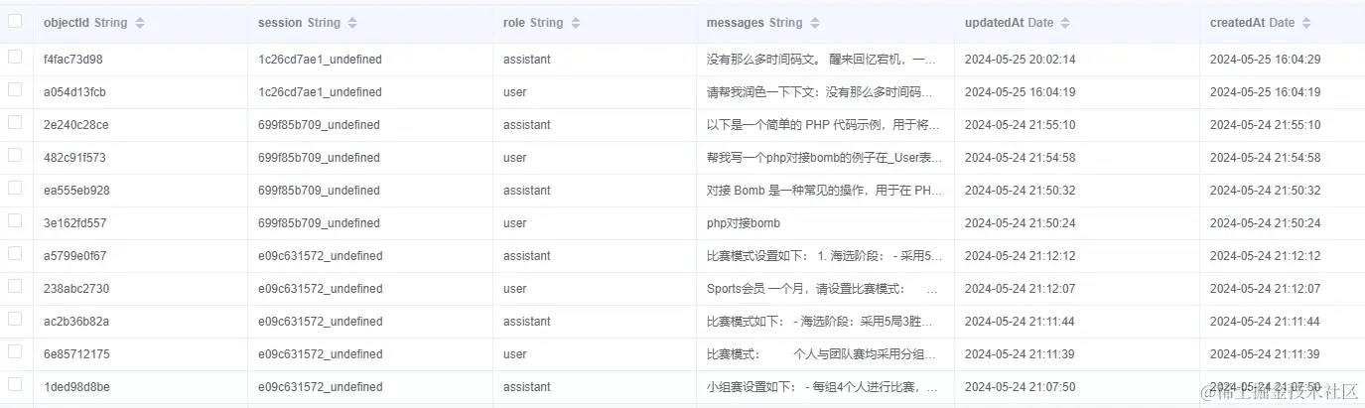Click the objectId String column header
This screenshot has height=408, width=1365.
click(86, 23)
